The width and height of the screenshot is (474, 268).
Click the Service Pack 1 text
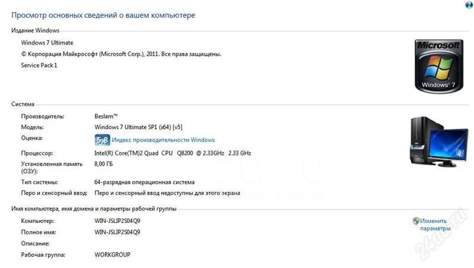[x=39, y=65]
